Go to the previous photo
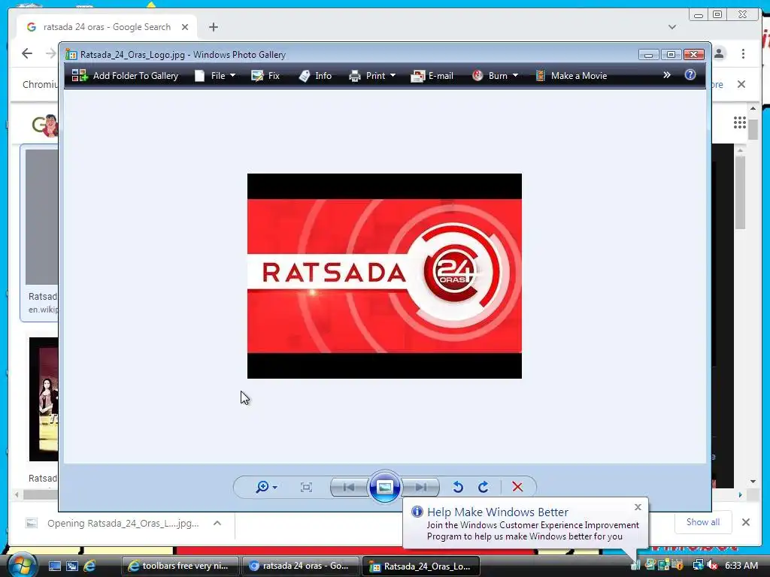Image resolution: width=770 pixels, height=577 pixels. click(350, 487)
